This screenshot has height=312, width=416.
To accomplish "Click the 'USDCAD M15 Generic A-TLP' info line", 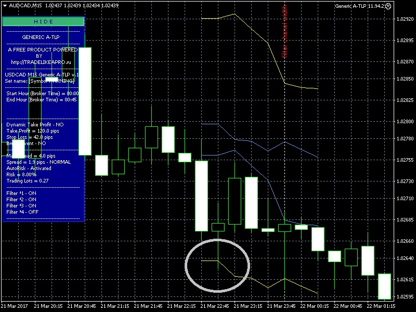I will [42, 75].
